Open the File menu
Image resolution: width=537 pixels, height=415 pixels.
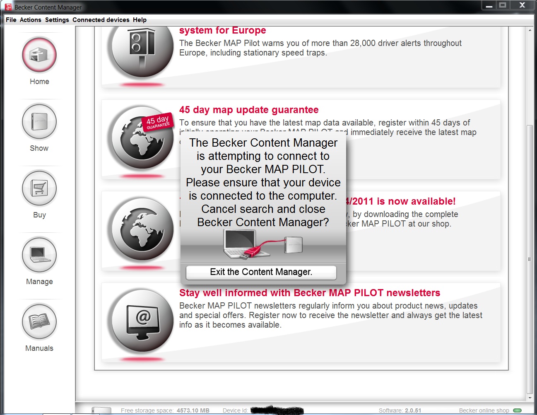point(11,20)
